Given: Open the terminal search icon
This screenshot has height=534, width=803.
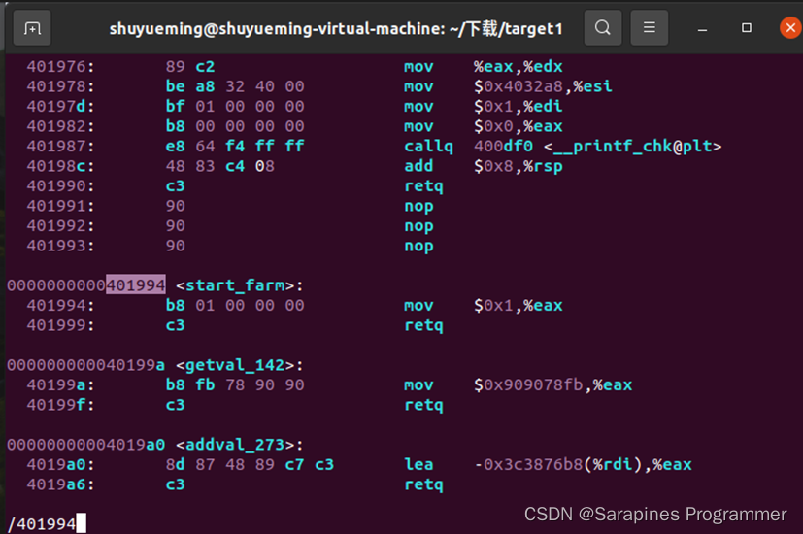Looking at the screenshot, I should point(603,27).
